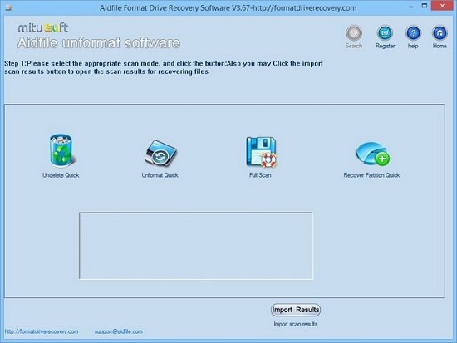Click the "Unformat Quick" label text
The width and height of the screenshot is (457, 343).
click(x=160, y=175)
